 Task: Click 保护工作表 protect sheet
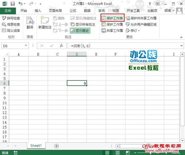point(112,18)
